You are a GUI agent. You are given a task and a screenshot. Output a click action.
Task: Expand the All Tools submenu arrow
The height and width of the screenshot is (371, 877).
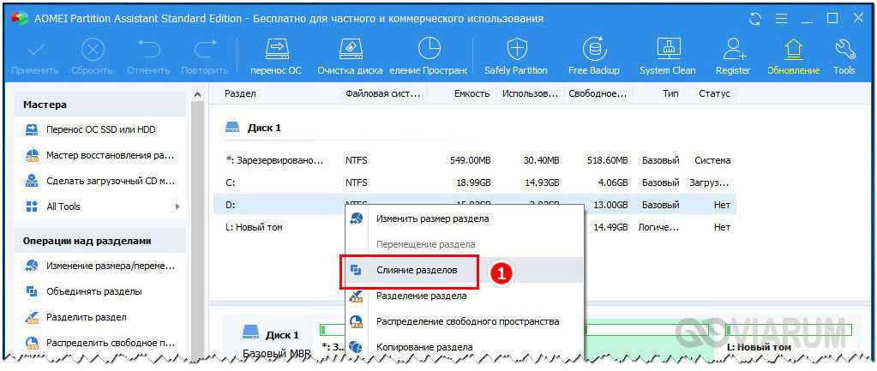[177, 206]
